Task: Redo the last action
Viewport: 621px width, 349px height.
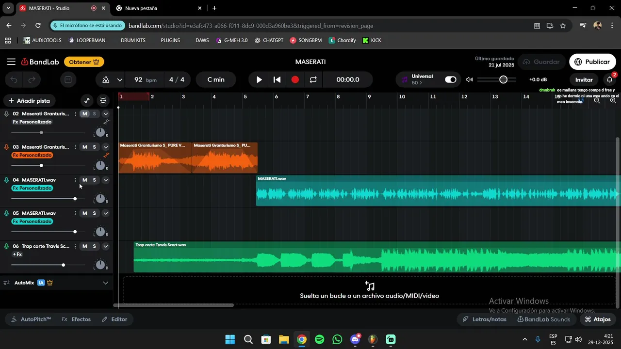Action: point(32,80)
